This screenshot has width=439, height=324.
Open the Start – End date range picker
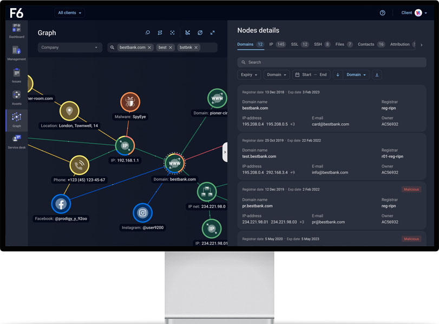point(311,75)
